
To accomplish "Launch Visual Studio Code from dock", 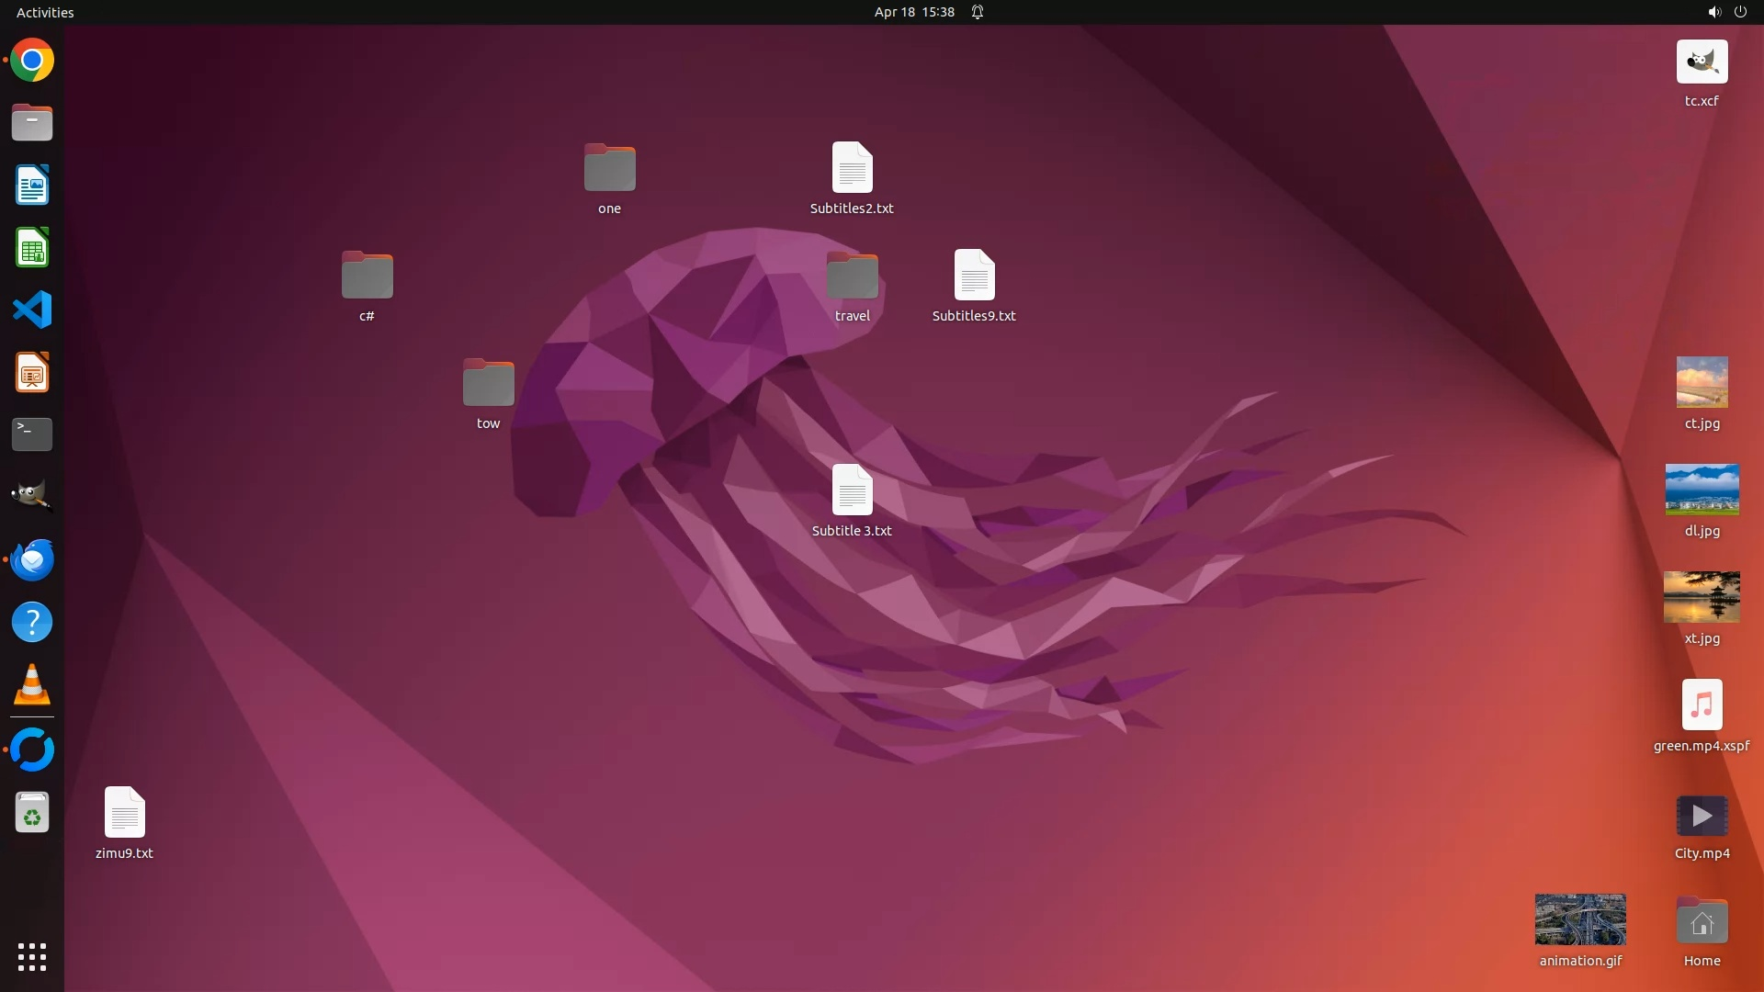I will pos(32,310).
